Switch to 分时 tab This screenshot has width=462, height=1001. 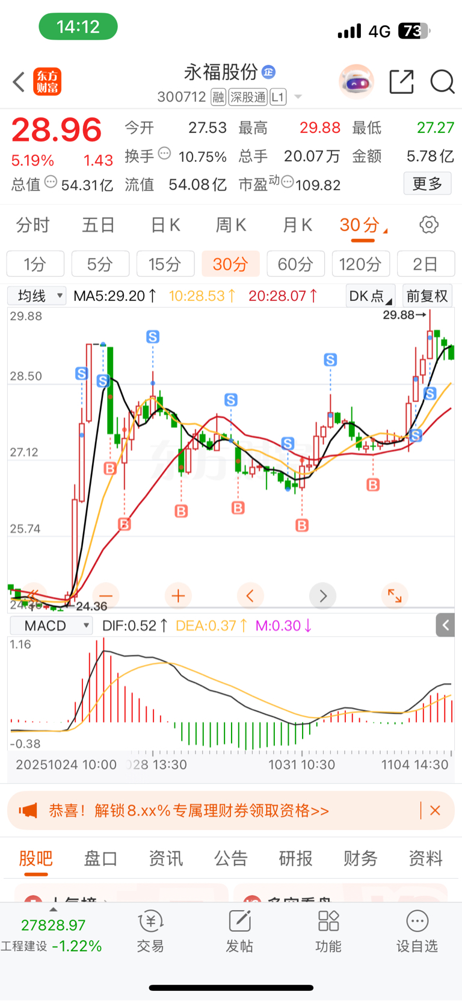point(33,225)
